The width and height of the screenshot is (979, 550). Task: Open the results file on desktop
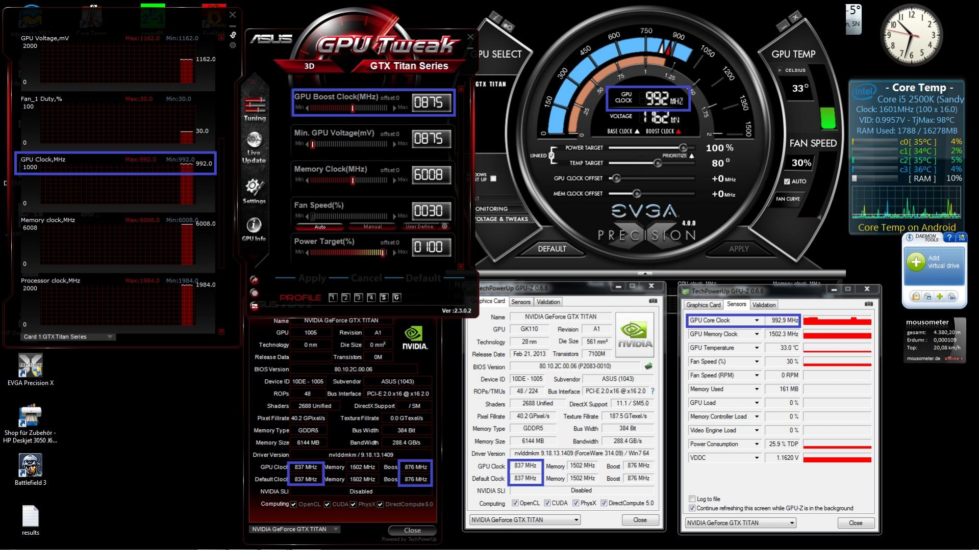pyautogui.click(x=30, y=520)
